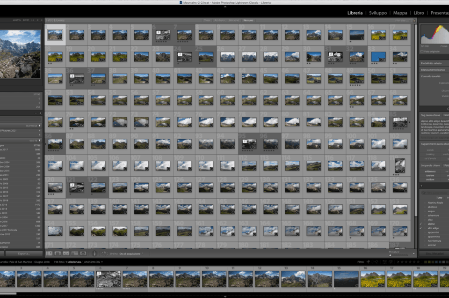Click stack badge on thumbnail 36
The width and height of the screenshot is (449, 298).
pos(72,76)
